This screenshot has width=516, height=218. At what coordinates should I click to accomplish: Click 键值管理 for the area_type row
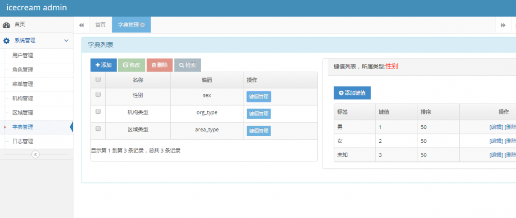tap(259, 131)
